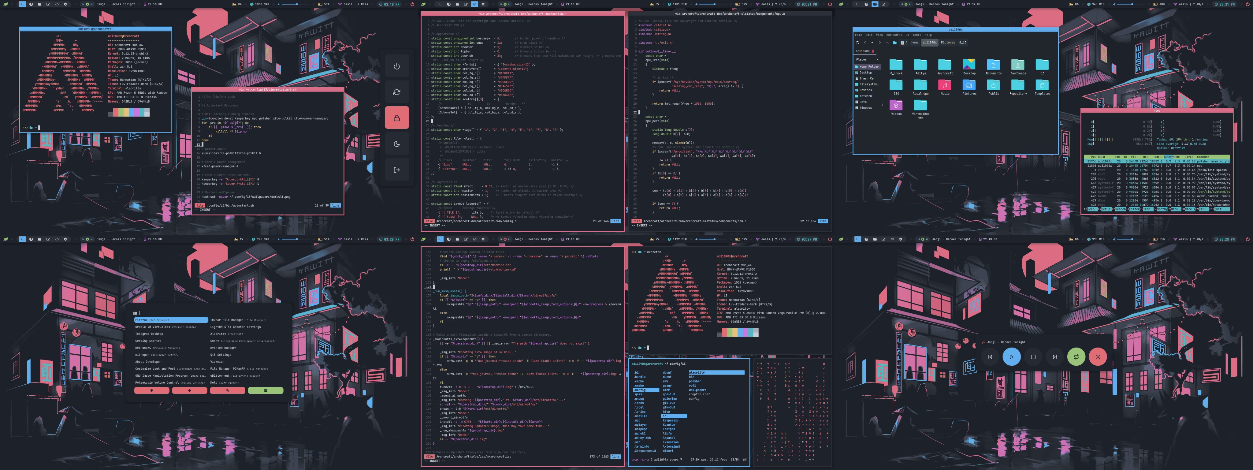Select 'polybar' directory in ranger file list
1253x470 pixels.
[x=695, y=381]
